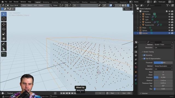The image size is (175, 98).
Task: Open the View Layer properties tab
Action: click(136, 59)
